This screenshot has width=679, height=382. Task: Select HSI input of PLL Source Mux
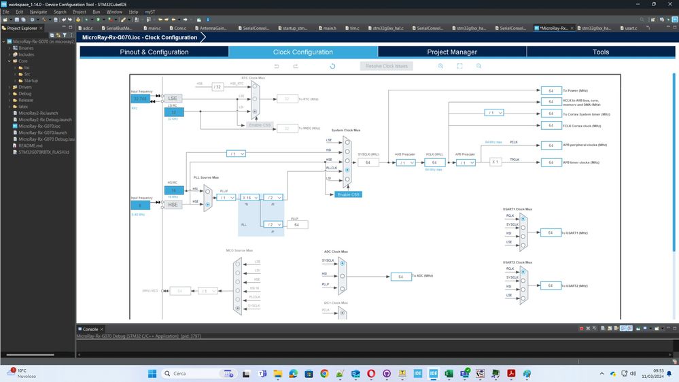[207, 191]
